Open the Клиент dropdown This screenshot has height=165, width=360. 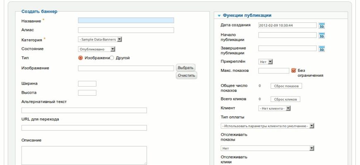point(275,108)
